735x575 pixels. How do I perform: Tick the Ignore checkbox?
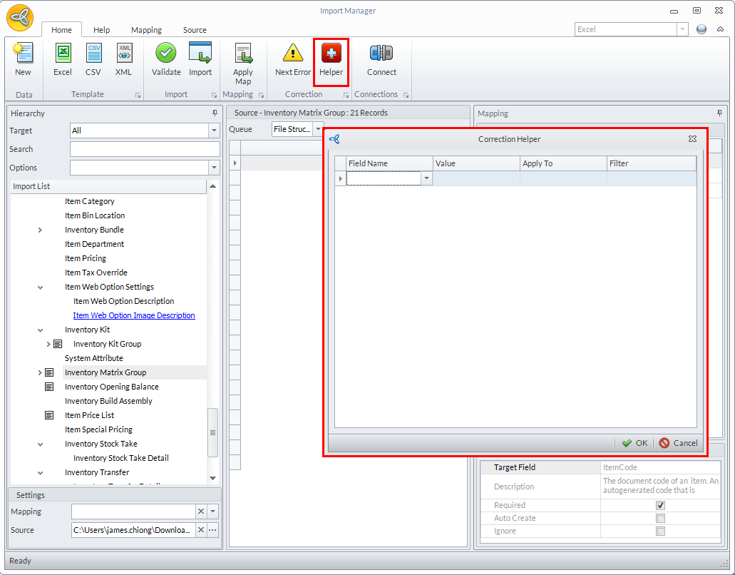coord(660,531)
